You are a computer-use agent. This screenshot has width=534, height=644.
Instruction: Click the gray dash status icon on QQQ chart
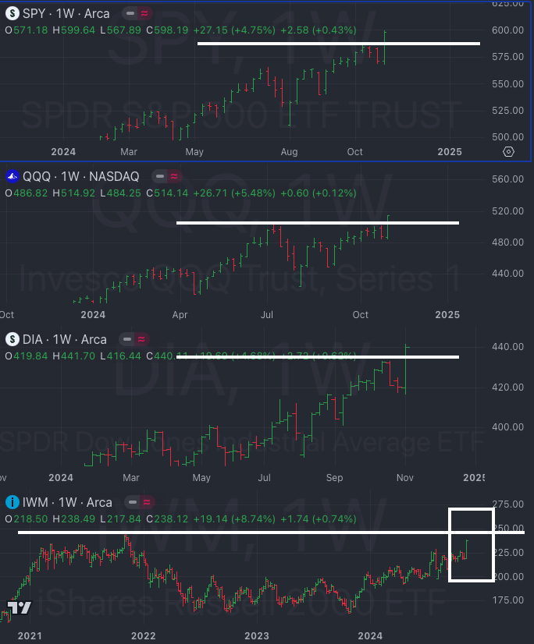coord(160,177)
